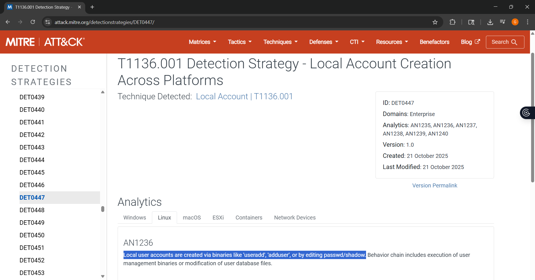Open DET0449 in the sidebar
The image size is (535, 280).
pyautogui.click(x=32, y=223)
